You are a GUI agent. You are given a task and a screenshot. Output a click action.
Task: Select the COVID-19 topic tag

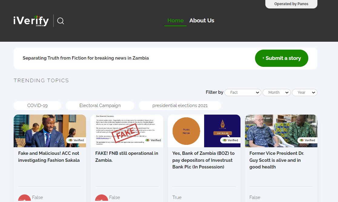37,106
